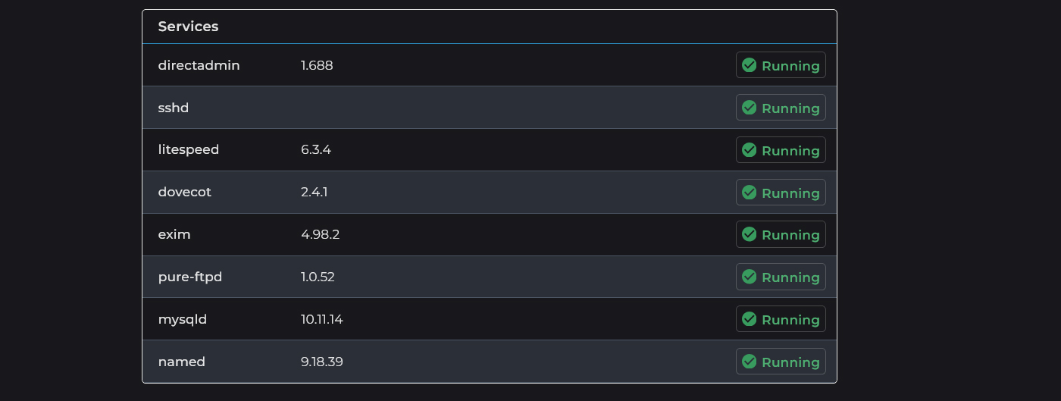Click the Services panel header
1061x401 pixels.
click(188, 27)
